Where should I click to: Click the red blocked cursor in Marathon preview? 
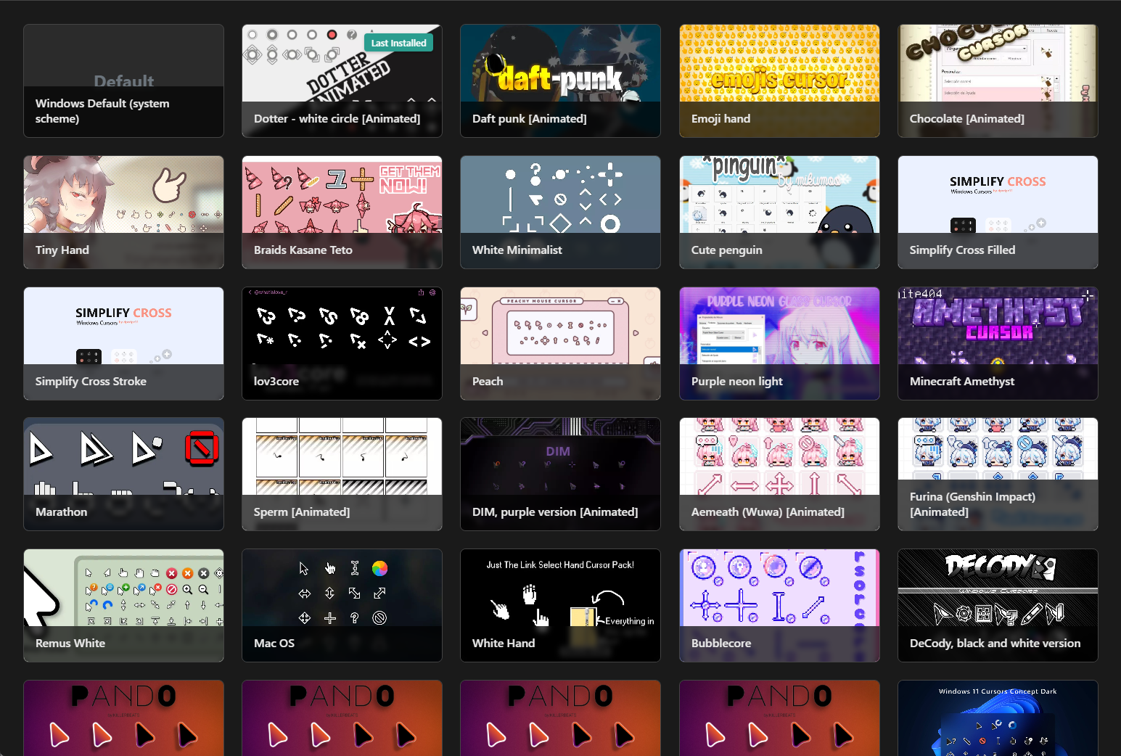(x=202, y=448)
